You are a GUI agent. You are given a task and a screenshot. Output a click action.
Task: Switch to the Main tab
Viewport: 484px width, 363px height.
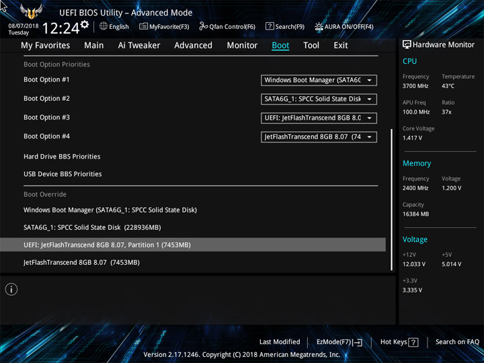point(94,46)
